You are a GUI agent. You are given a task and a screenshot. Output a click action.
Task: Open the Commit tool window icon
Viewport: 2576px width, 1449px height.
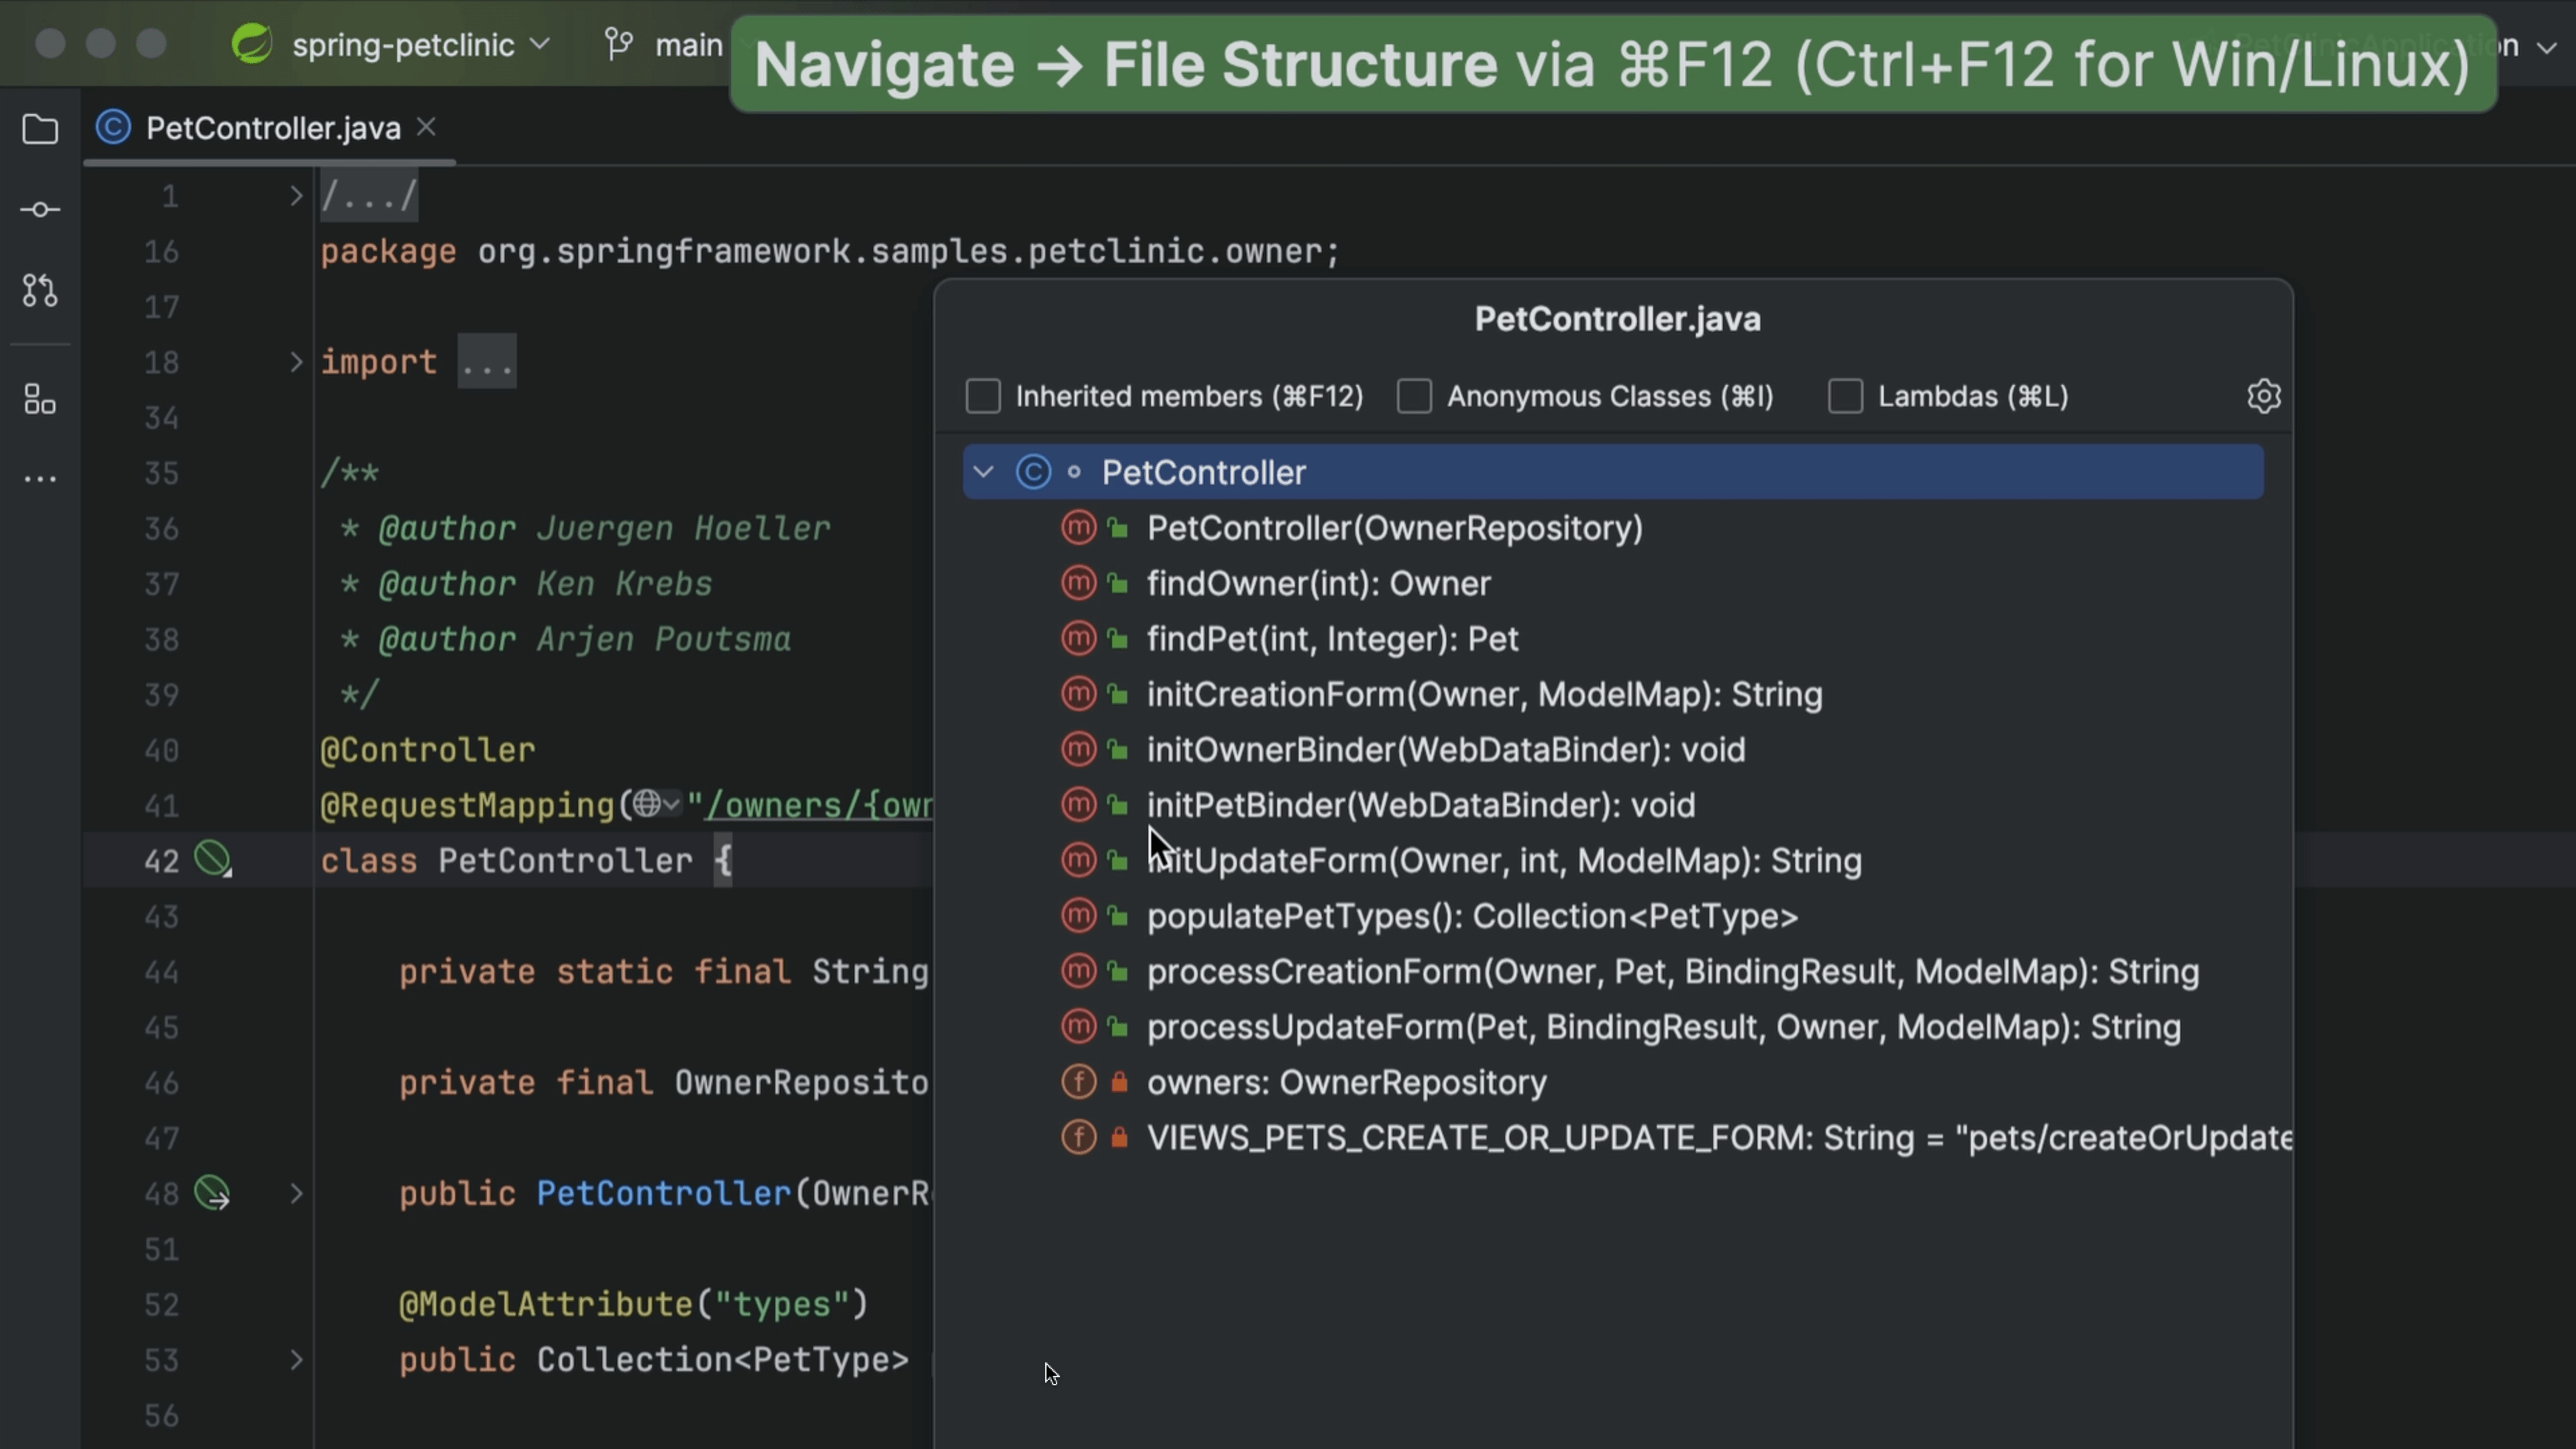tap(40, 209)
